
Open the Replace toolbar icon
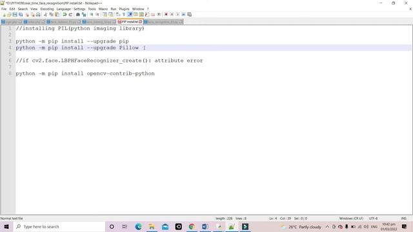(x=84, y=14)
